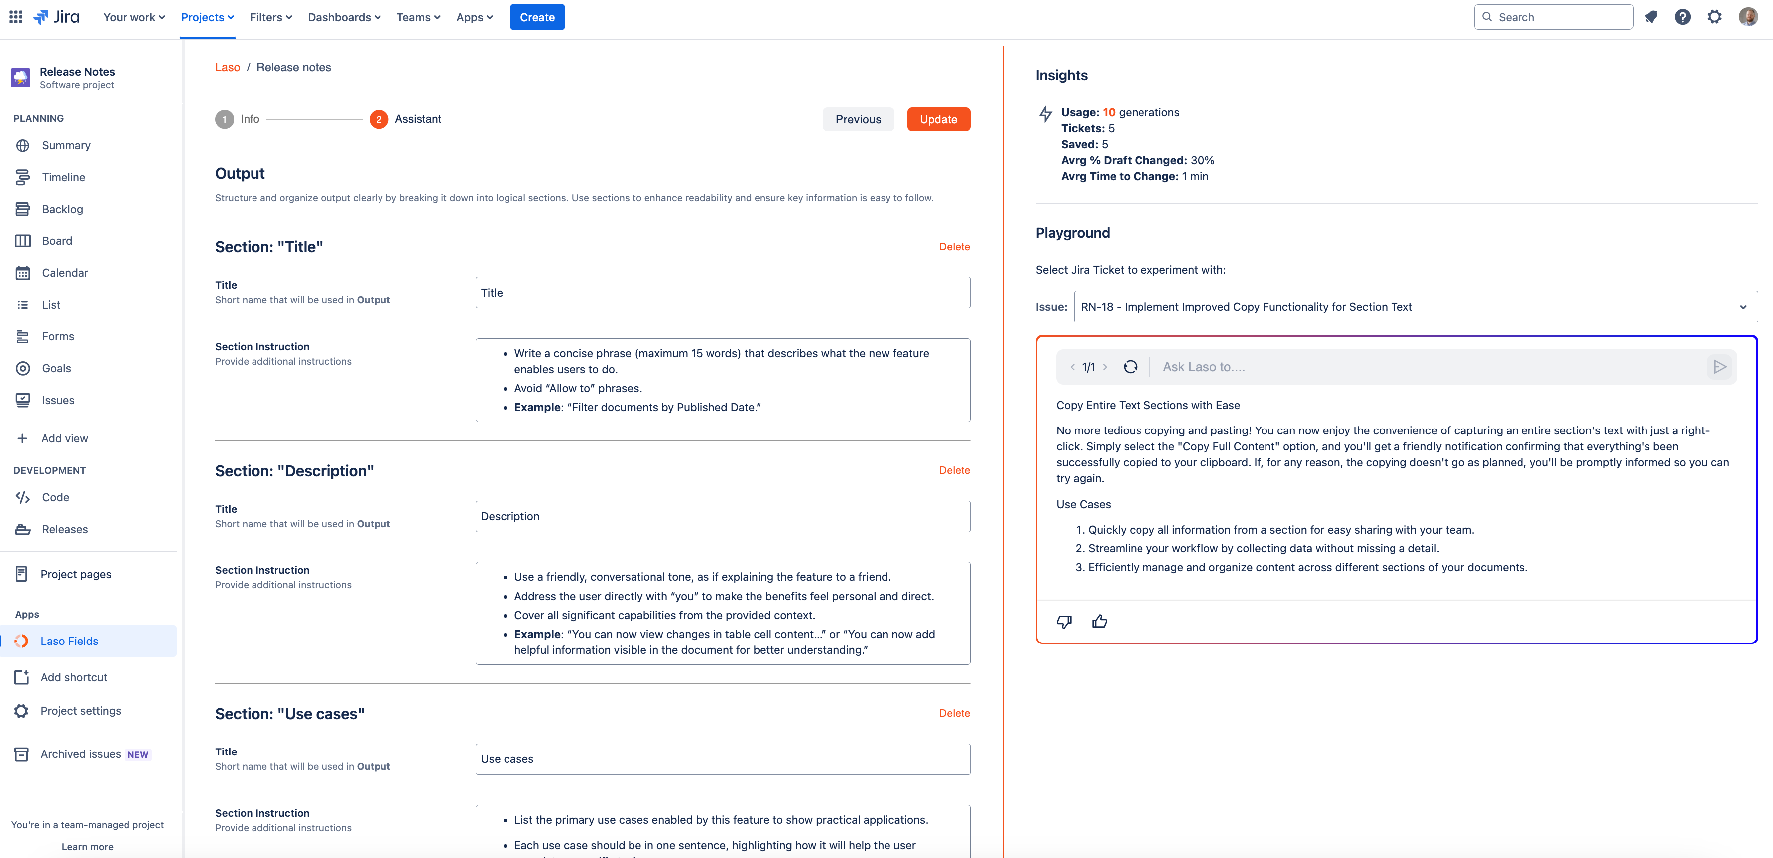Open Laso Fields app in sidebar
1773x858 pixels.
click(x=69, y=641)
